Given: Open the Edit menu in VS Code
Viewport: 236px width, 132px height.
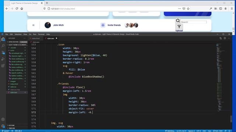Looking at the screenshot, I should point(11,34).
